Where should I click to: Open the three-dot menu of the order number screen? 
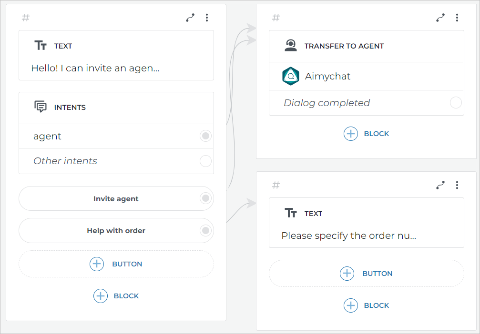tap(457, 186)
